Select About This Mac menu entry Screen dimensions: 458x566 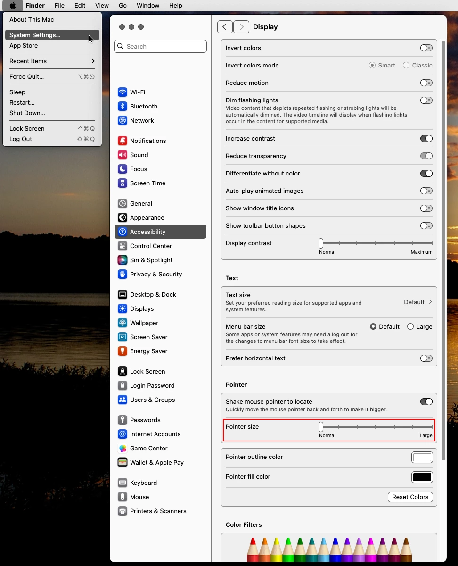click(x=52, y=19)
